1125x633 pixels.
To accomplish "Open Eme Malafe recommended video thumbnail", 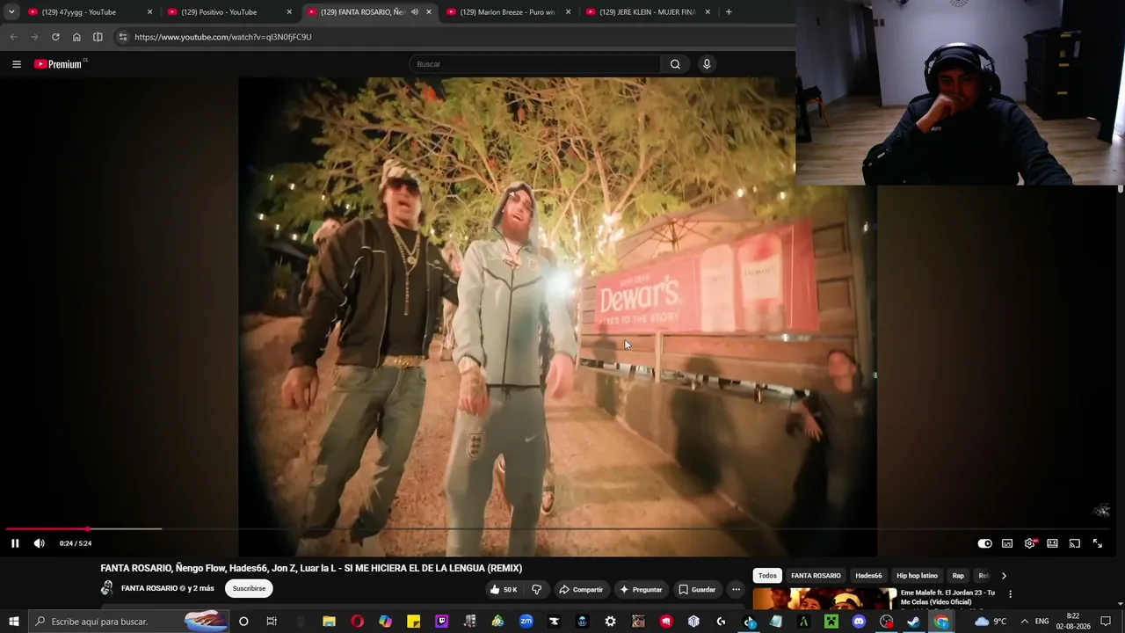I will 824,600.
